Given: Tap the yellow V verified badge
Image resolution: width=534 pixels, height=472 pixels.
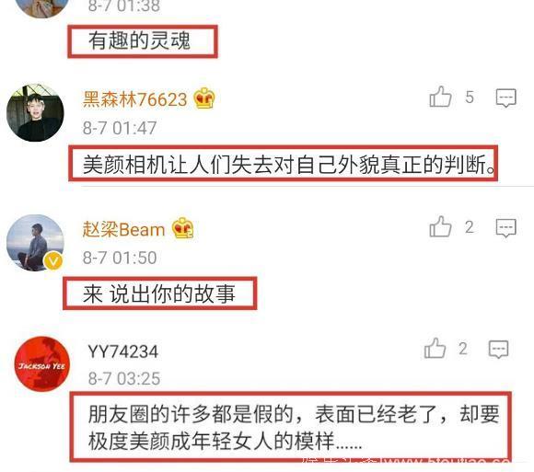Looking at the screenshot, I should click(x=53, y=260).
